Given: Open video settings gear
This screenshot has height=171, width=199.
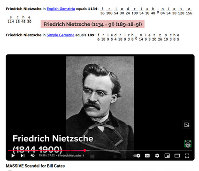Looking at the screenshot, I should pos(157,155).
